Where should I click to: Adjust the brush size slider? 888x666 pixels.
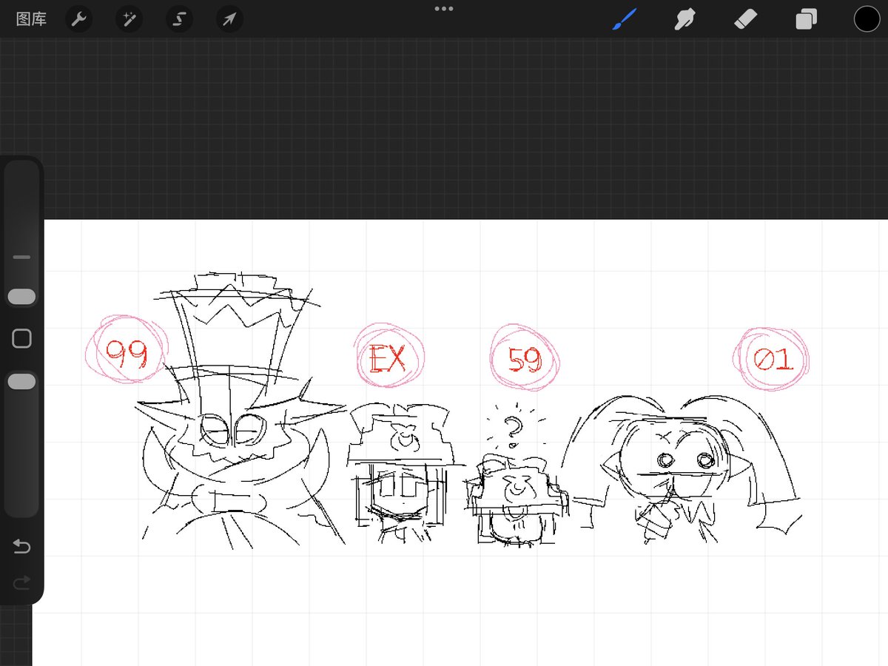point(21,296)
